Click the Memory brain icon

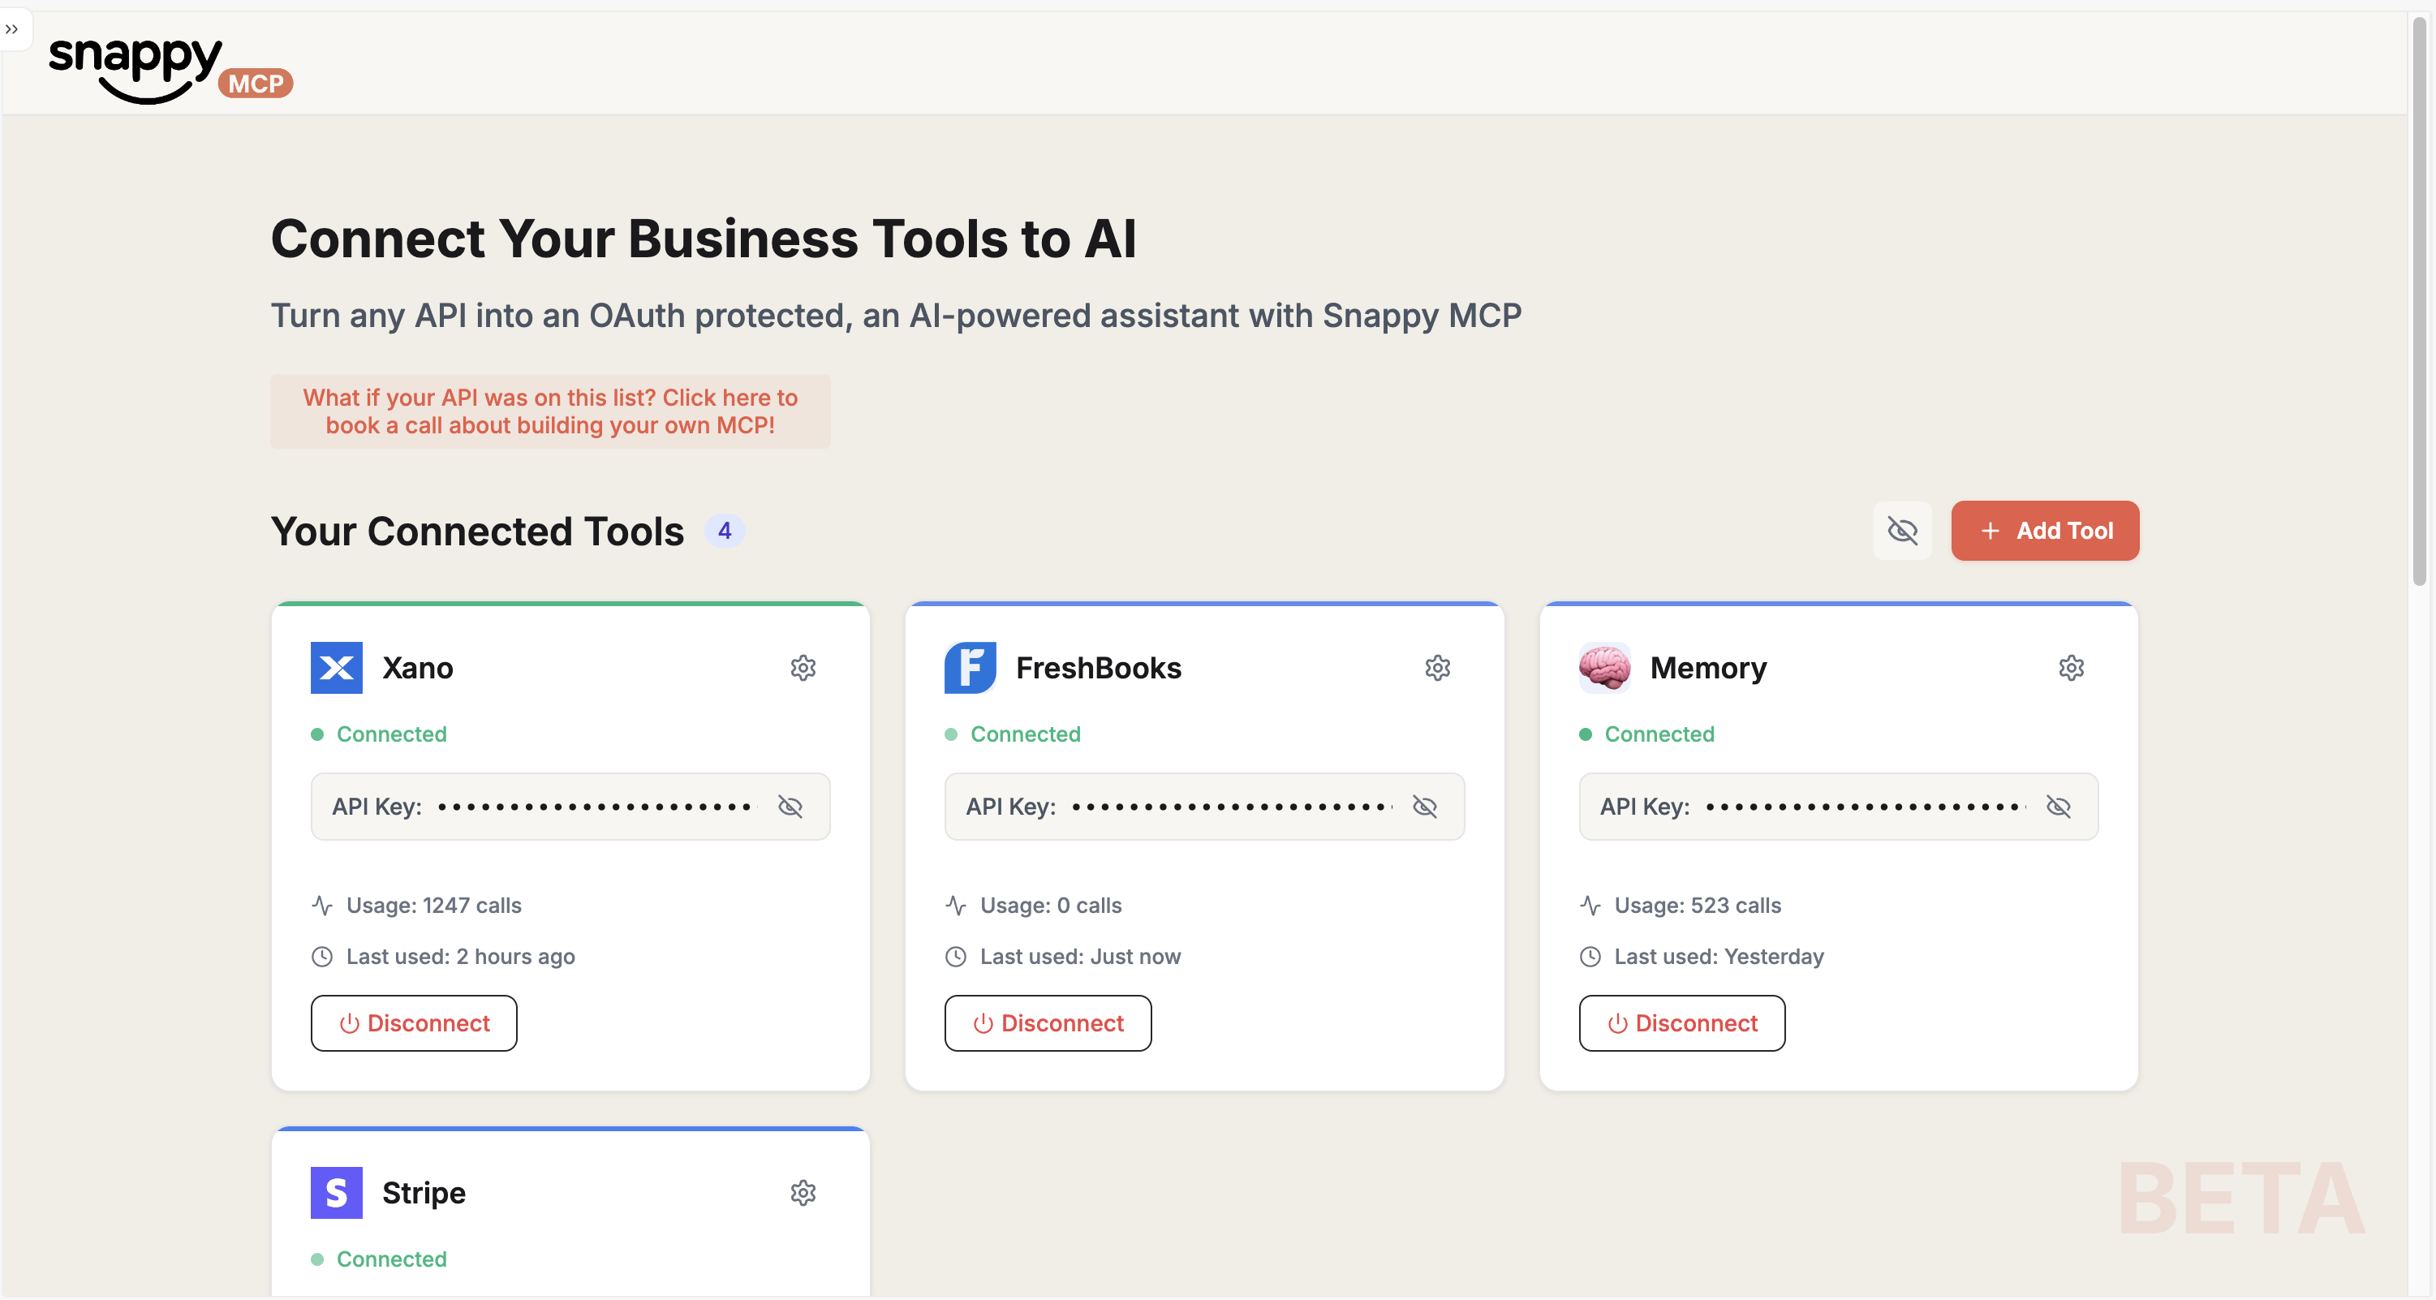point(1603,668)
